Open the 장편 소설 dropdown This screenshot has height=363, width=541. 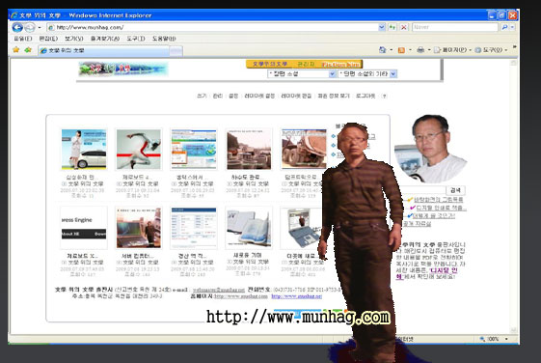302,73
